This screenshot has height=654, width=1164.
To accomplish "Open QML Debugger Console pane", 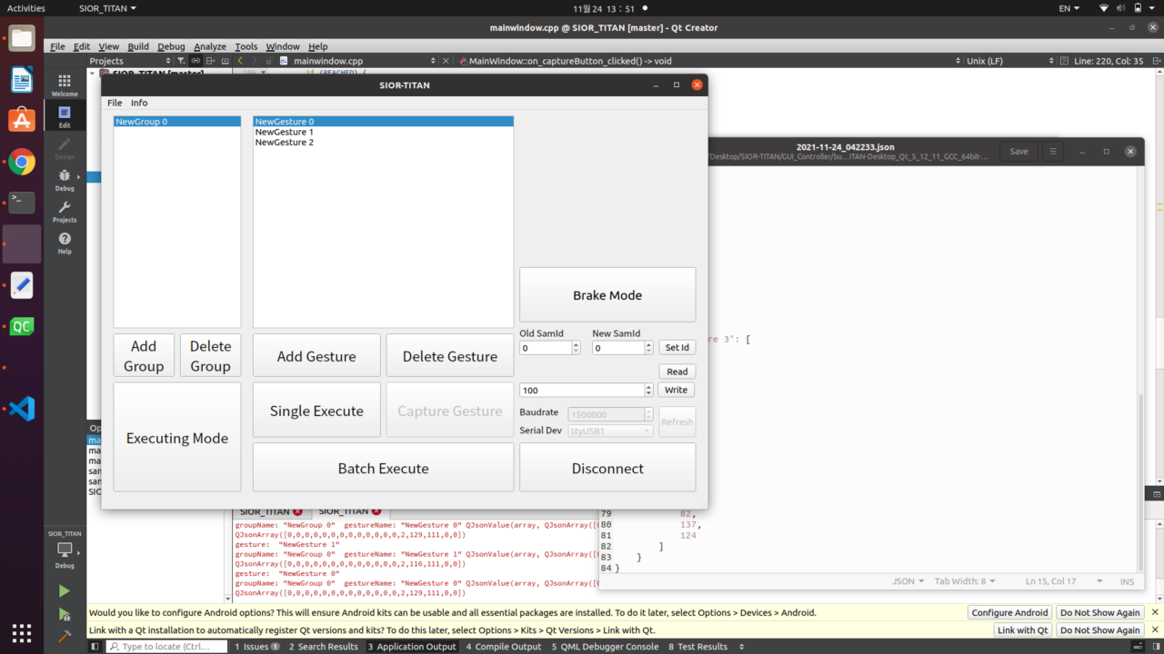I will coord(605,647).
